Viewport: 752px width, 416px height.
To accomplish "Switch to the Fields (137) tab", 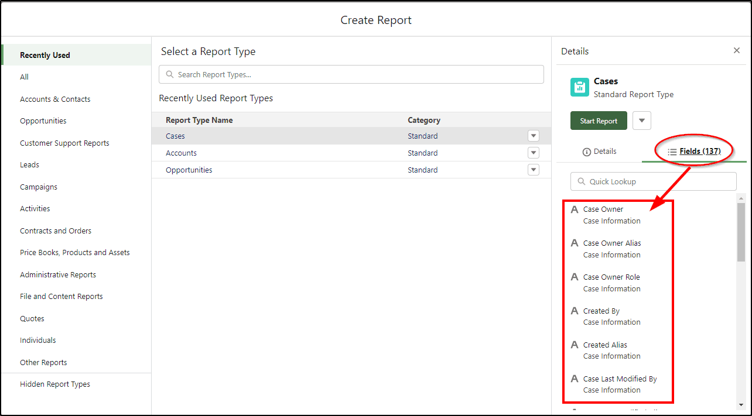I will click(694, 151).
